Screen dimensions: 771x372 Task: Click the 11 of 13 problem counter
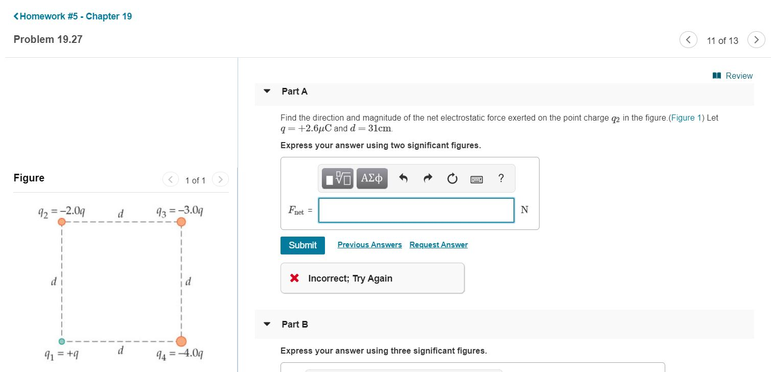[722, 41]
